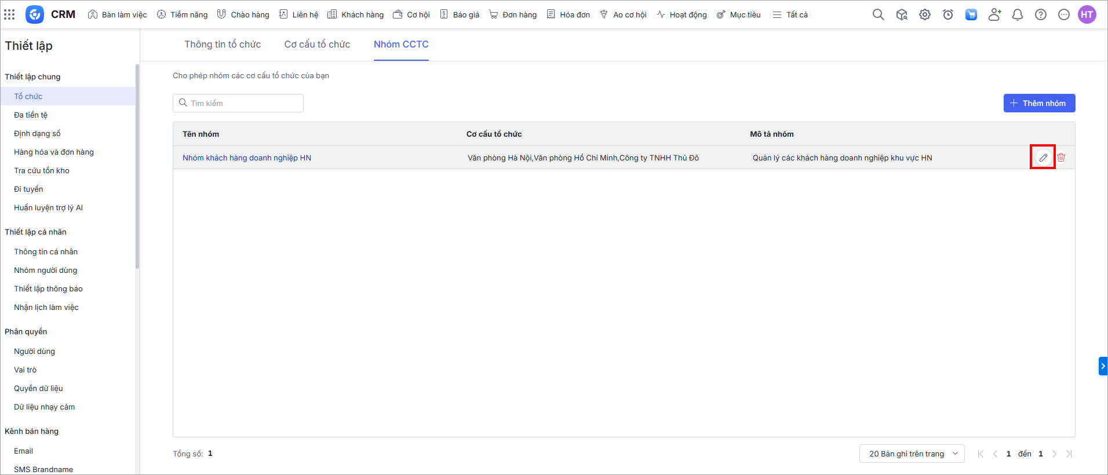This screenshot has height=475, width=1108.
Task: Open the Tất cả menu list
Action: tap(790, 14)
